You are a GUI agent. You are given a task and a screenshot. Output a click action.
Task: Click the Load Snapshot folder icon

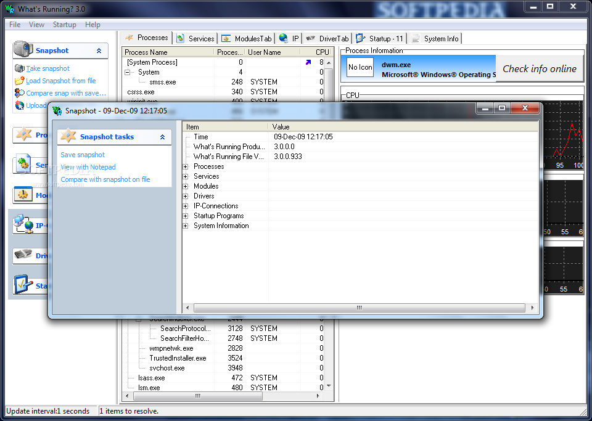[x=20, y=81]
